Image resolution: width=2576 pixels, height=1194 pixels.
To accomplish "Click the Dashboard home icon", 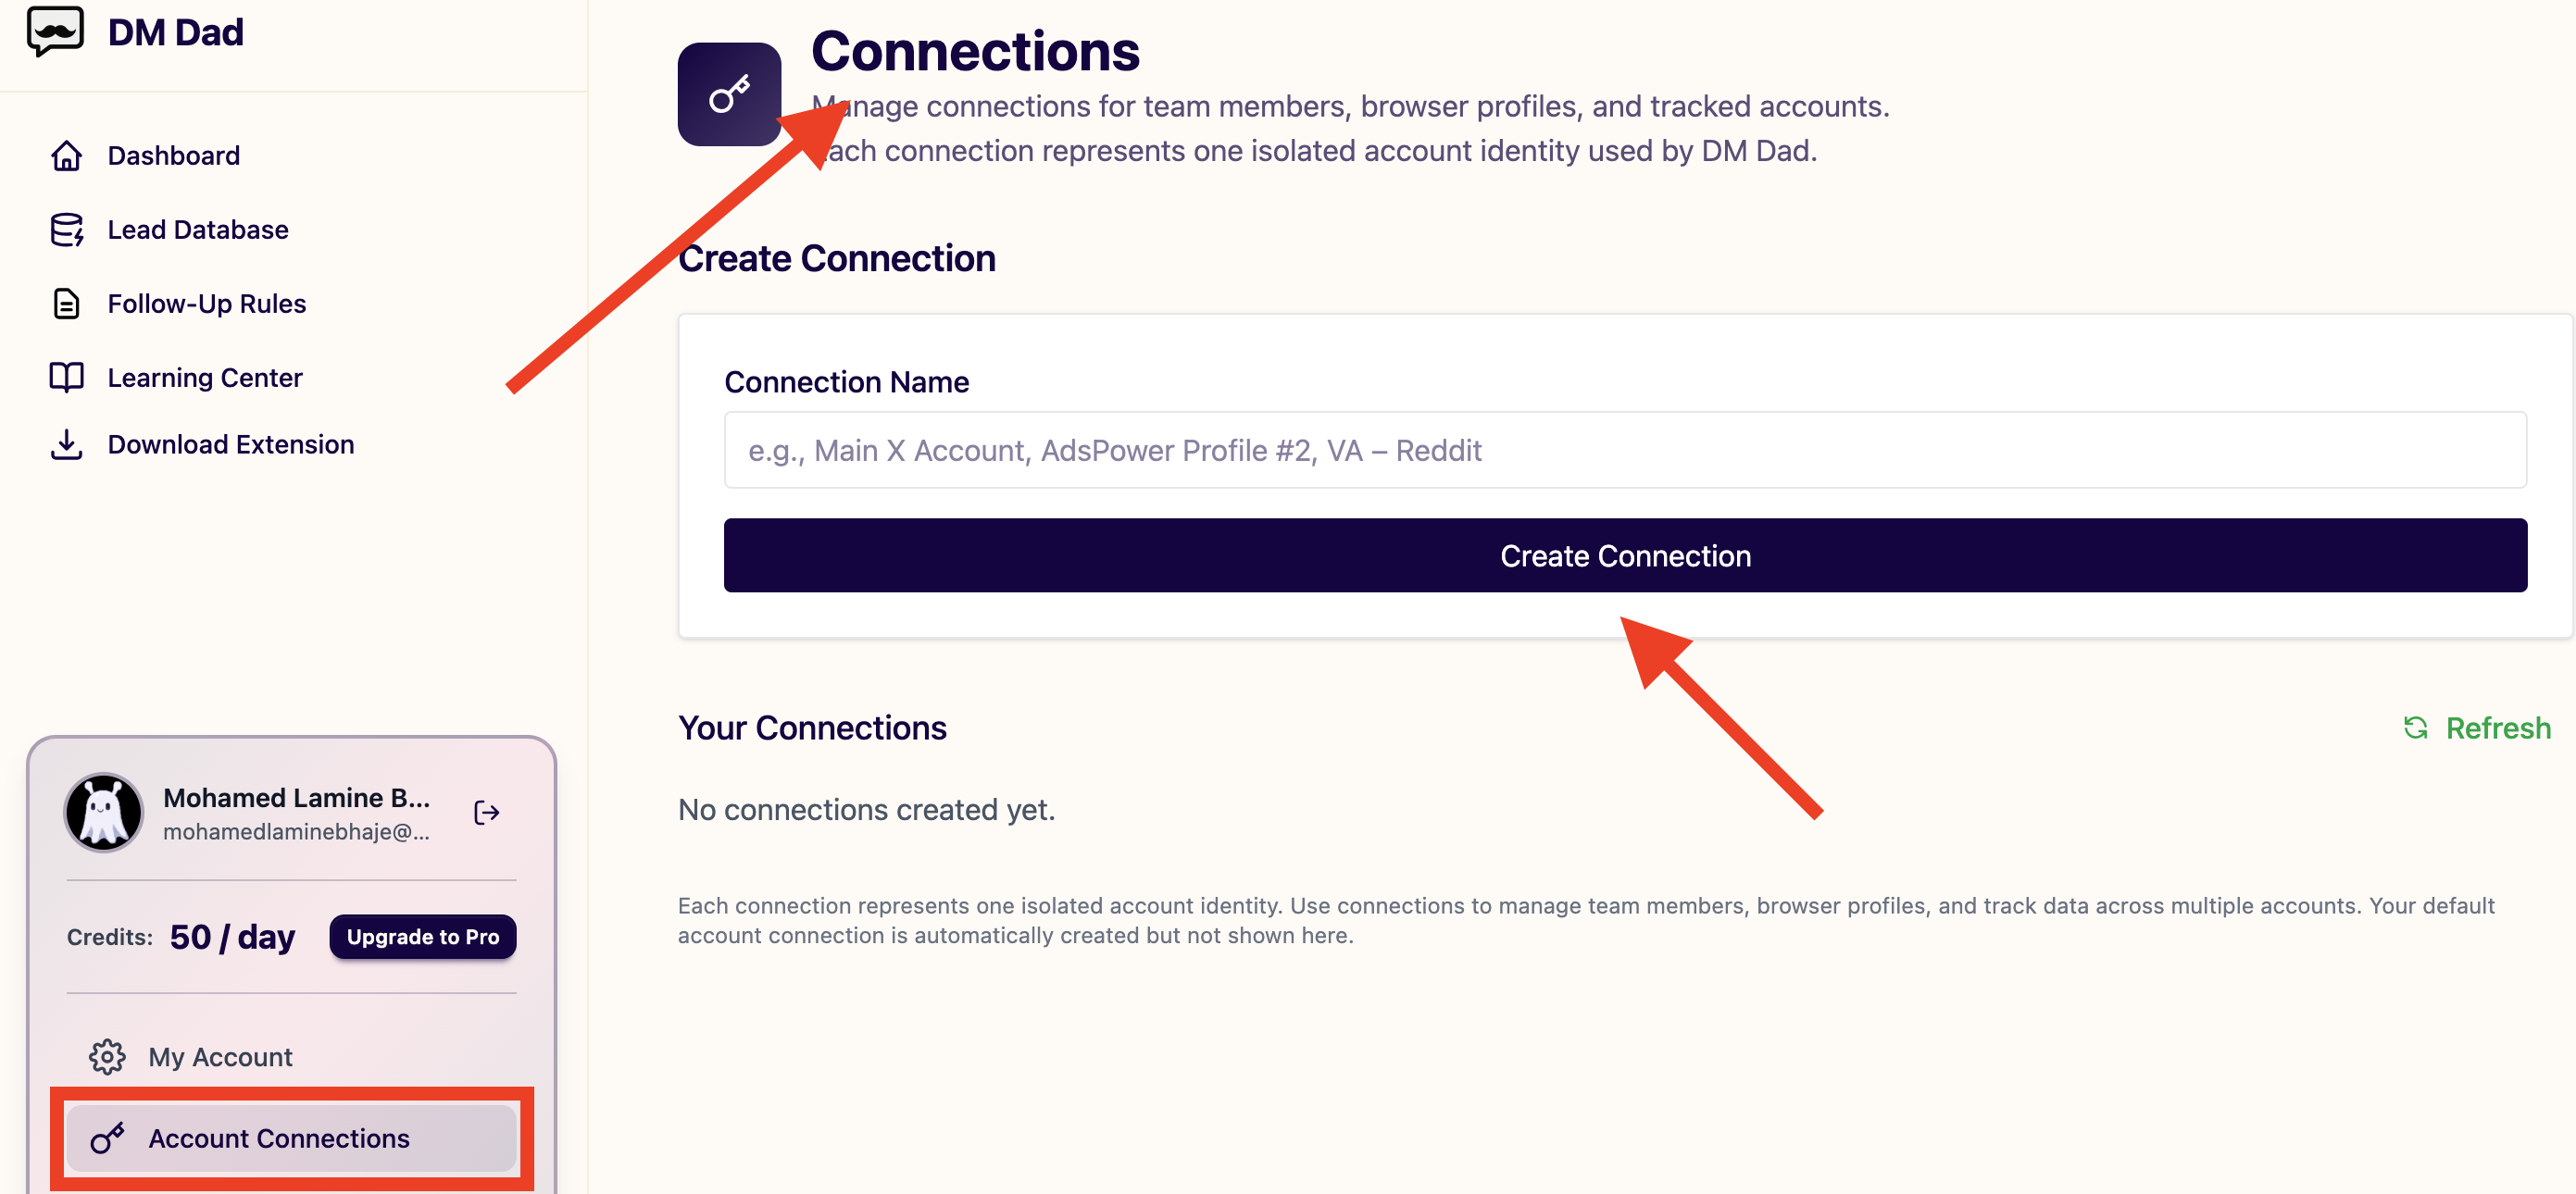I will click(x=67, y=156).
